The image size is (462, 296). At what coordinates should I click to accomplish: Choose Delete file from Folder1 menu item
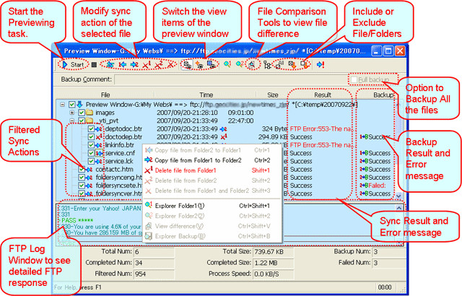tap(212, 170)
